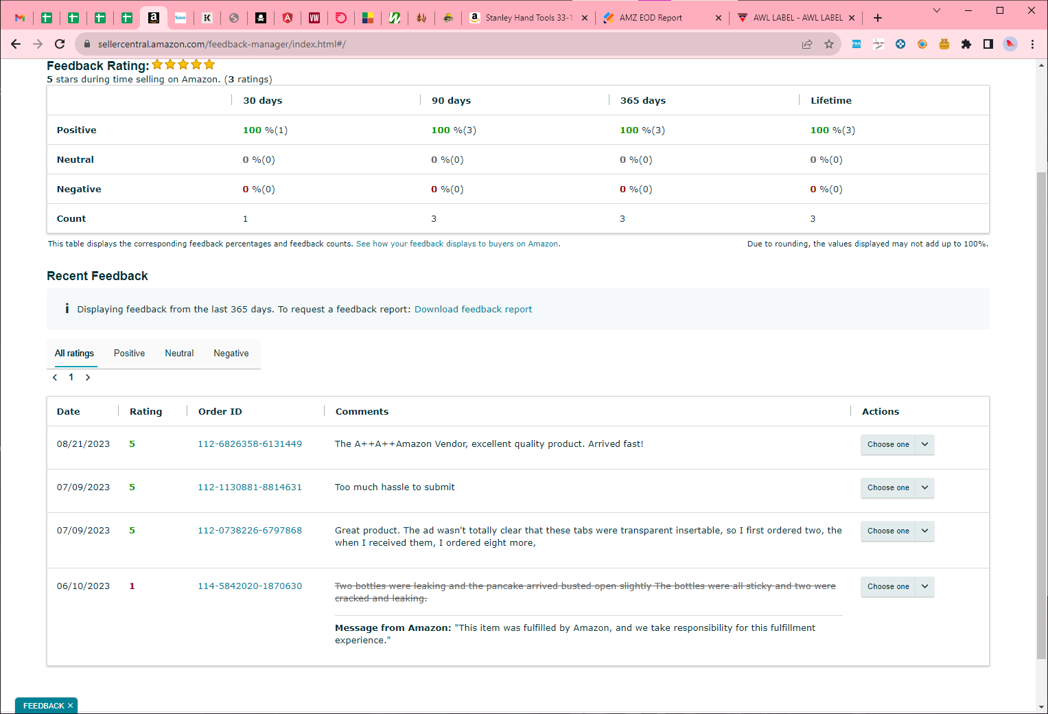The height and width of the screenshot is (714, 1048).
Task: Open the skull icon browser tab
Action: pyautogui.click(x=261, y=18)
